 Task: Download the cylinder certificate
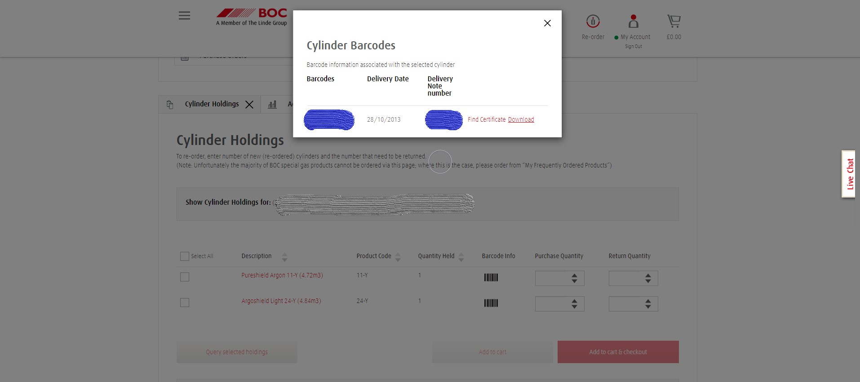coord(521,119)
